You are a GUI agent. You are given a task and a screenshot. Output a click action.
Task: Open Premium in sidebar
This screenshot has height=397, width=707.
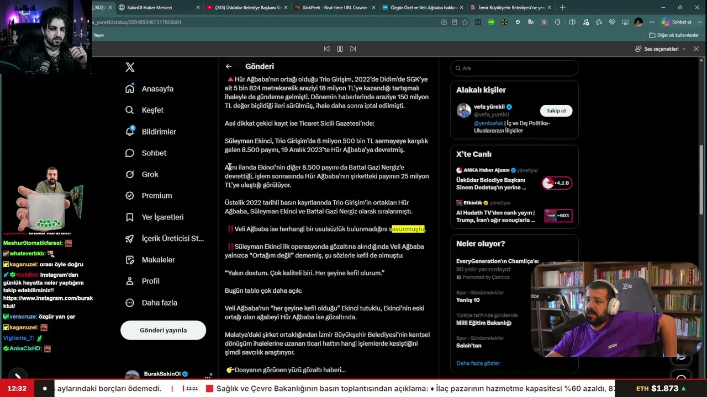tap(149, 196)
